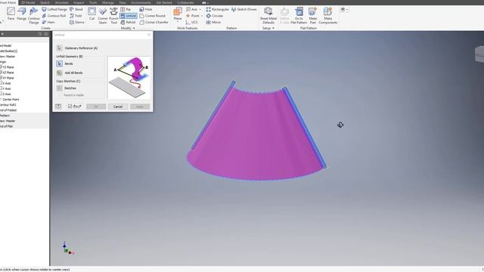Switch to the View tab
This screenshot has height=272, width=484.
tap(123, 2)
